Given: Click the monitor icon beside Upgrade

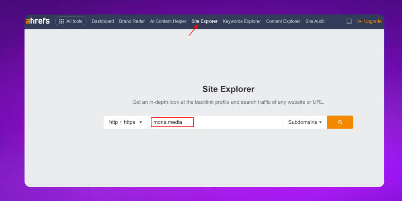Looking at the screenshot, I should click(349, 21).
